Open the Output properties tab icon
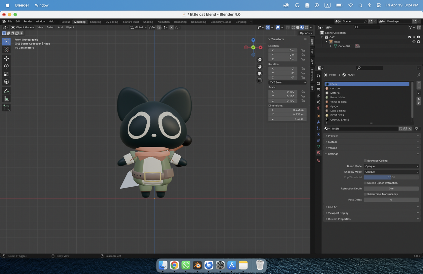The image size is (423, 274). pyautogui.click(x=319, y=89)
